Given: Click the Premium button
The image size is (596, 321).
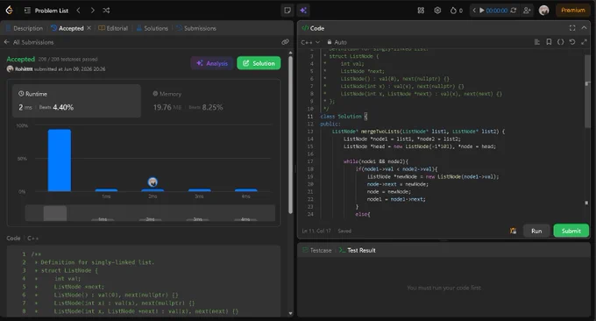Looking at the screenshot, I should tap(573, 11).
